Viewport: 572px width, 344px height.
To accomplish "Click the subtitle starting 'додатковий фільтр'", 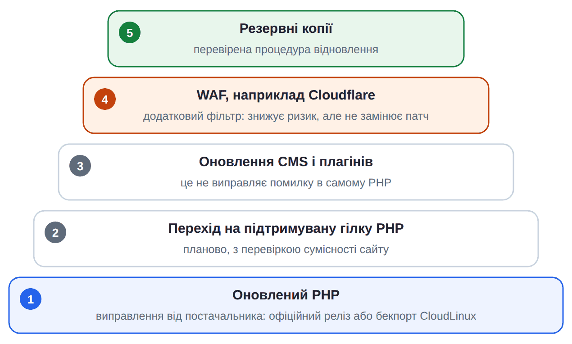I will tap(286, 116).
